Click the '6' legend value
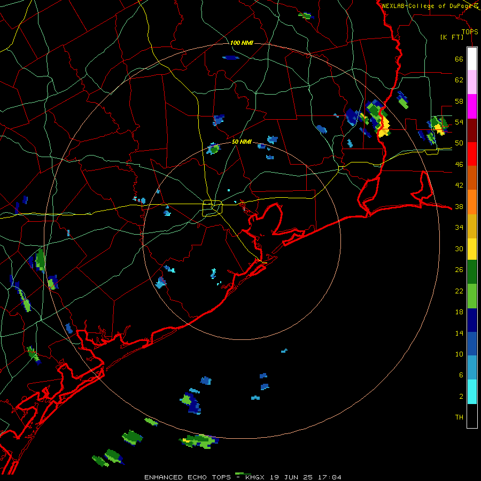481x481 pixels. coord(461,375)
